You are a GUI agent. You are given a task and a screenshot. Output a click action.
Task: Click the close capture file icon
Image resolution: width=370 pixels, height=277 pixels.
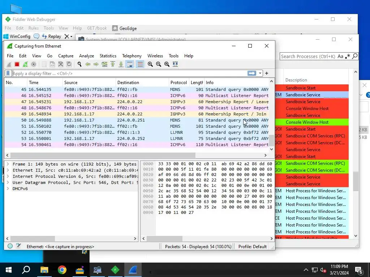pyautogui.click(x=61, y=64)
